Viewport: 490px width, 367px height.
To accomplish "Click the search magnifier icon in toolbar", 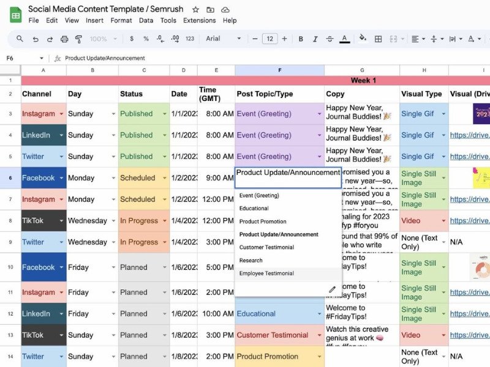I will pos(20,39).
